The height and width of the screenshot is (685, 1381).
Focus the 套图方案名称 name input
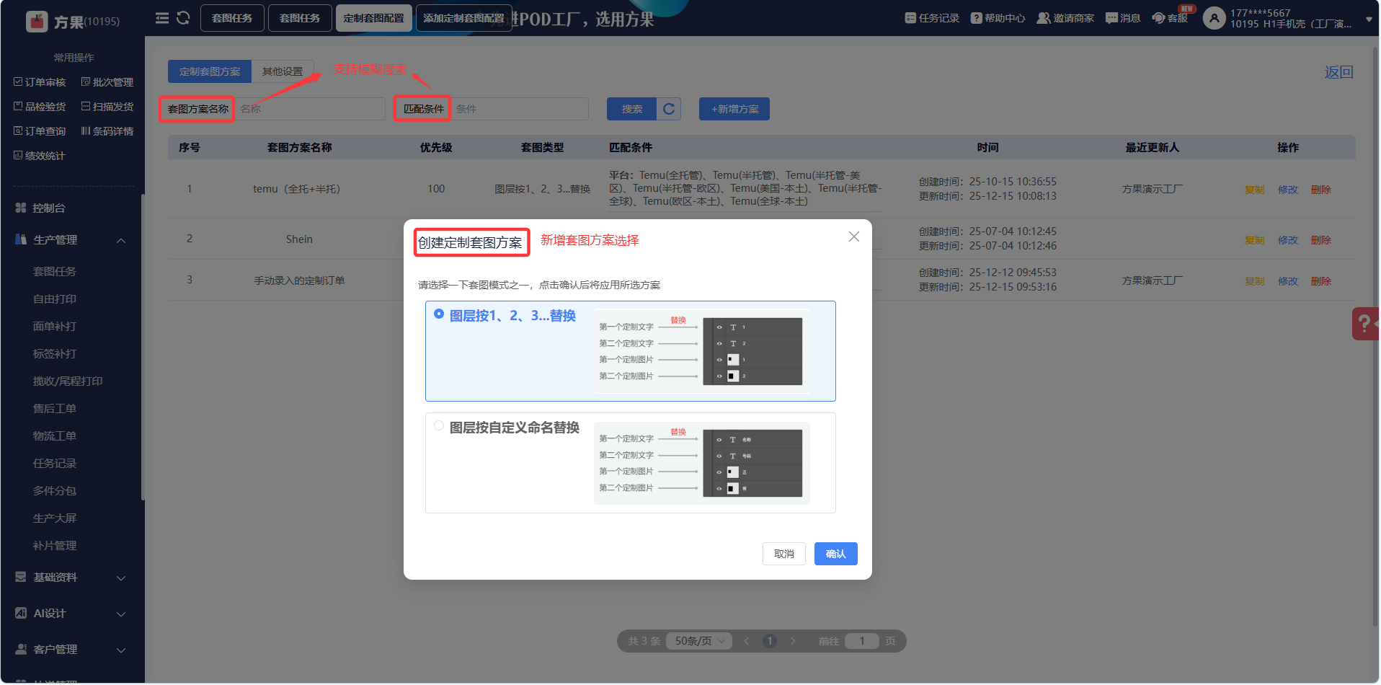click(x=310, y=109)
